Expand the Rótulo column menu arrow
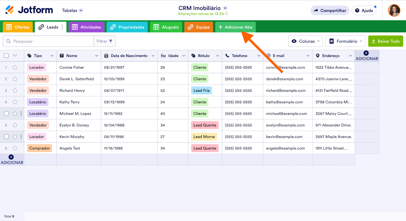Image resolution: width=406 pixels, height=221 pixels. coord(218,56)
